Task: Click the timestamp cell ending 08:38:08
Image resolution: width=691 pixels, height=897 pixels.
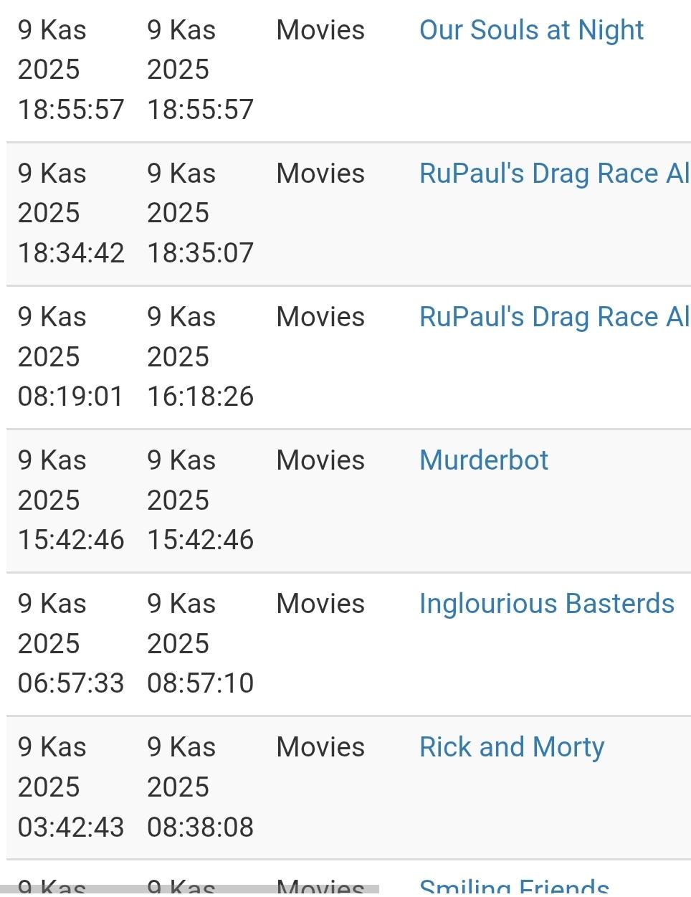Action: tap(200, 787)
